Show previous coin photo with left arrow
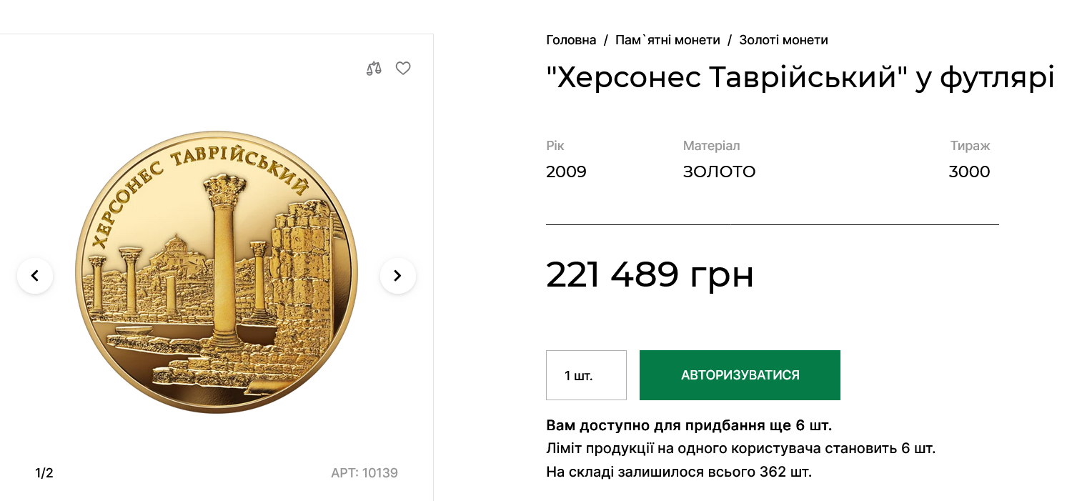The height and width of the screenshot is (501, 1072). pyautogui.click(x=35, y=276)
